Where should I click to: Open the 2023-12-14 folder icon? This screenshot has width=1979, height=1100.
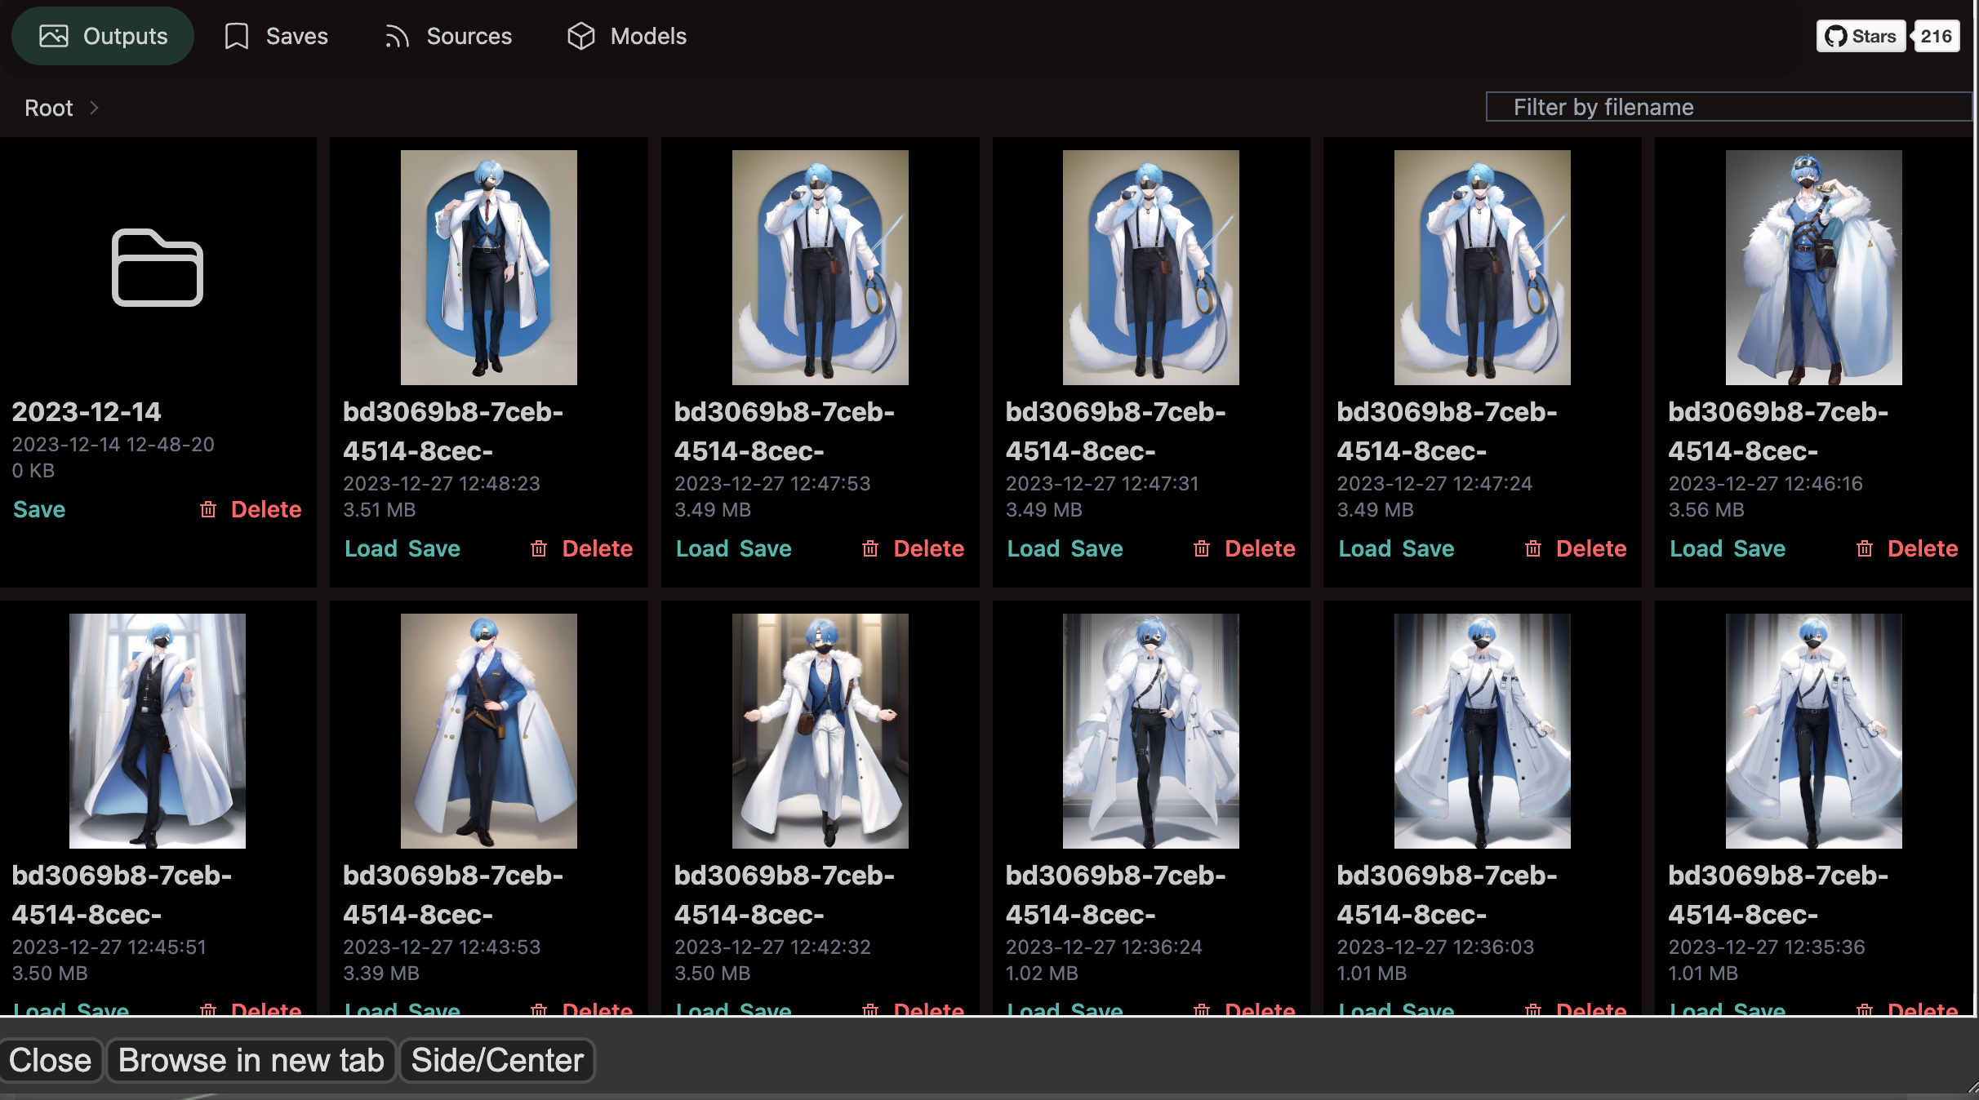coord(157,268)
